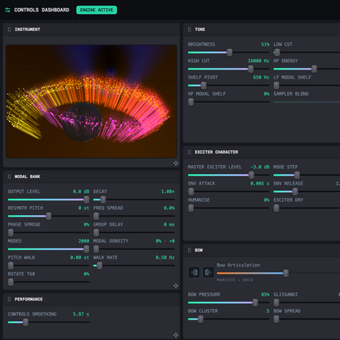Viewport: 340px width, 340px height.
Task: Click the Bow Pressure slider handle
Action: 255,302
